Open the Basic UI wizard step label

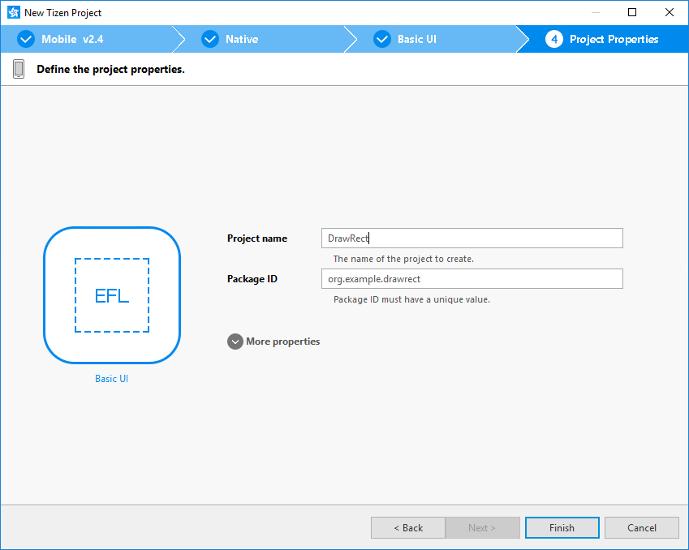click(417, 39)
